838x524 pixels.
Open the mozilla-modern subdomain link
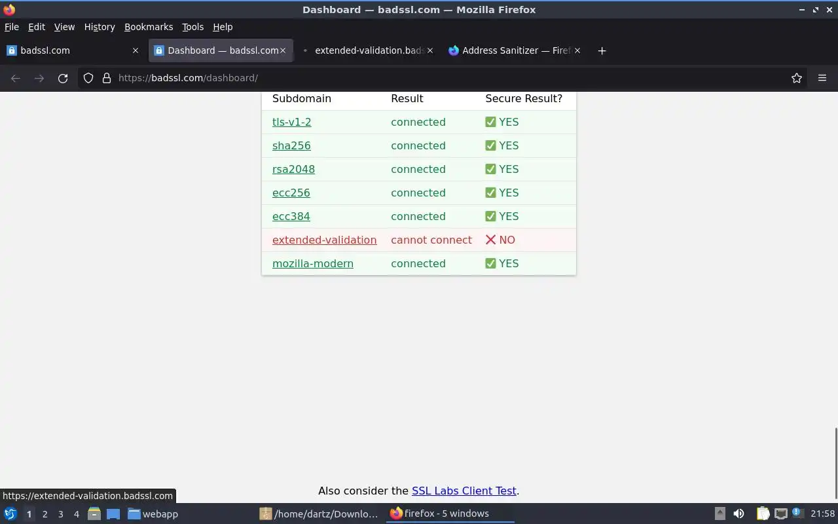pos(313,263)
